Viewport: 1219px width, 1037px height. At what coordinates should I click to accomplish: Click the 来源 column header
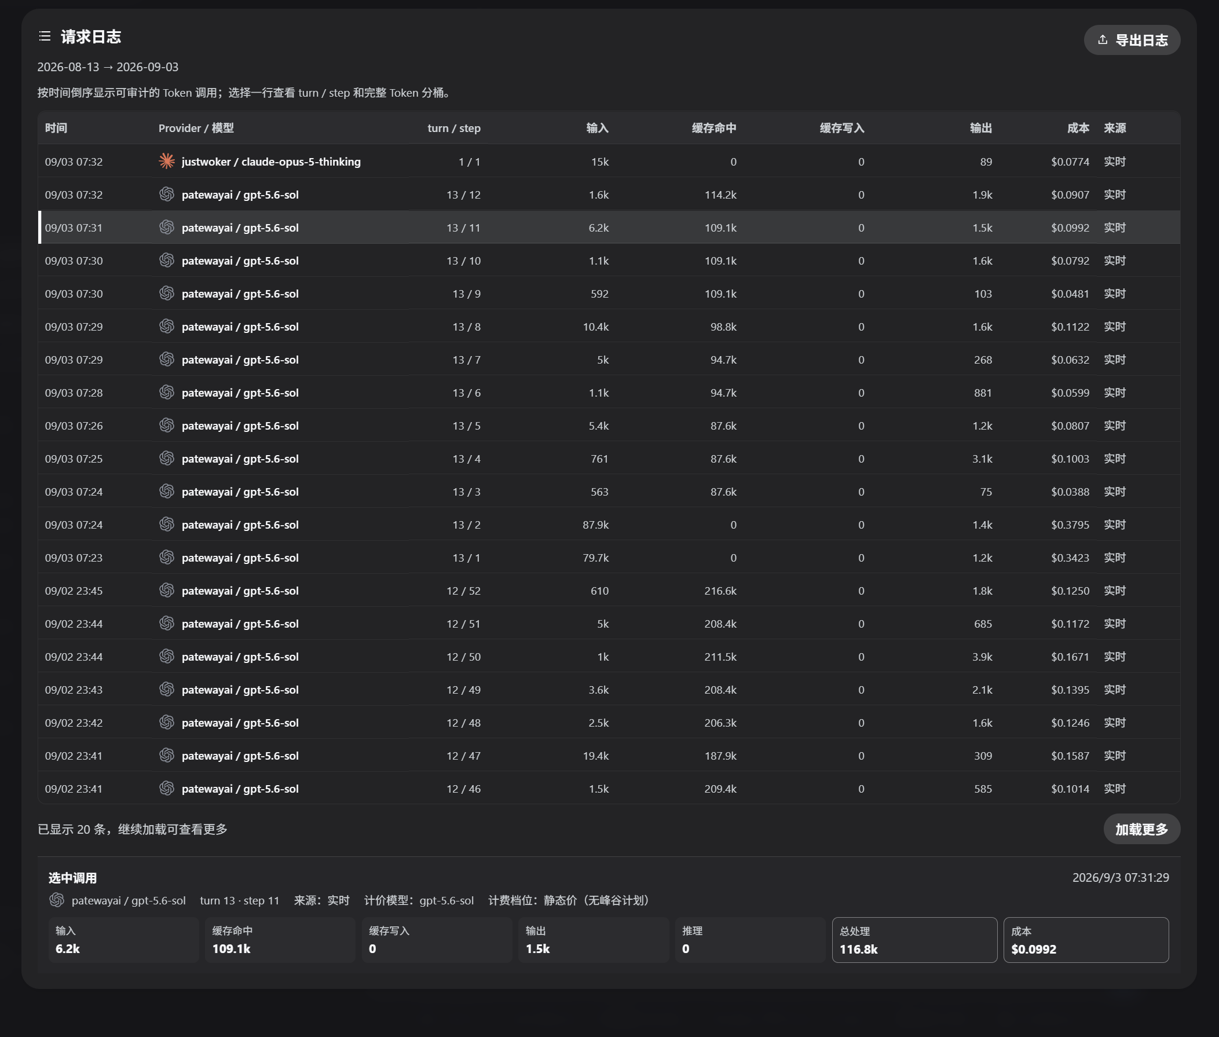click(x=1114, y=127)
